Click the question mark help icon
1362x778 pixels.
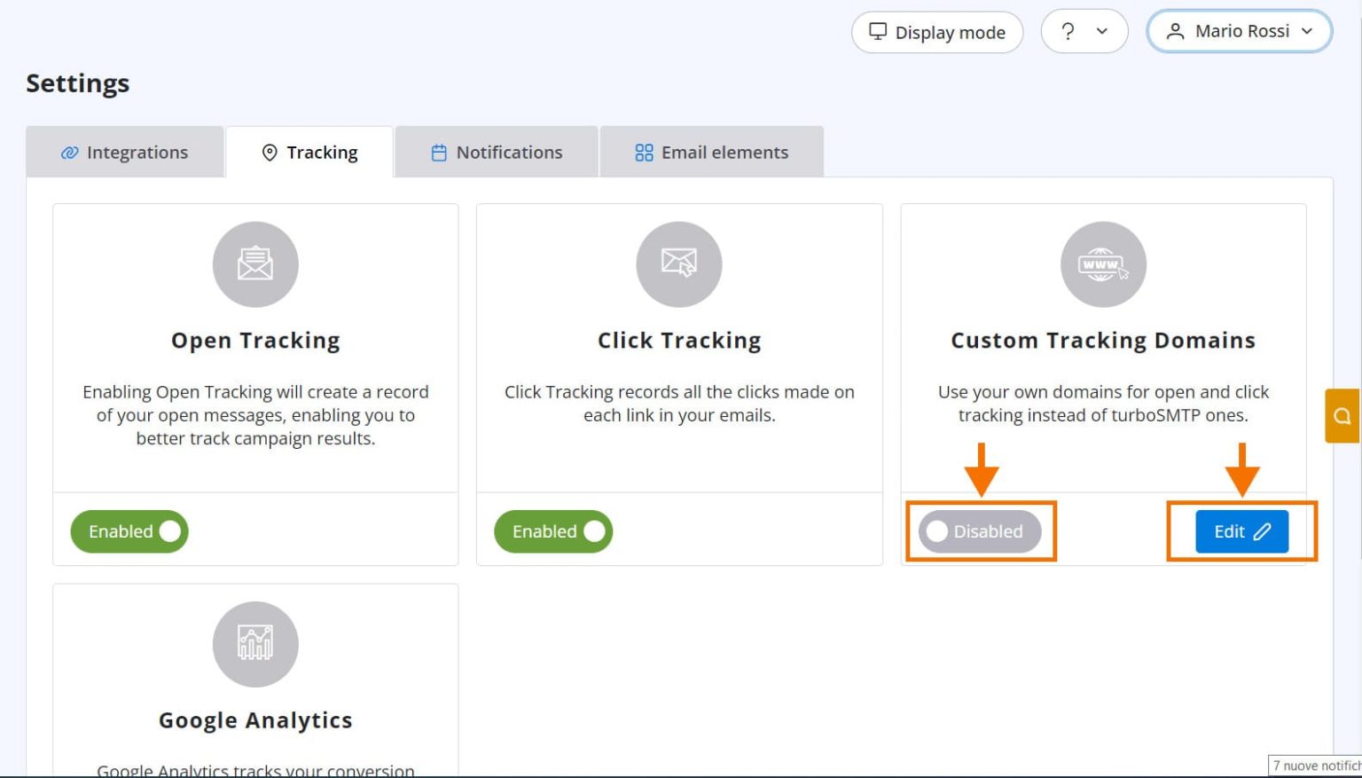coord(1068,32)
